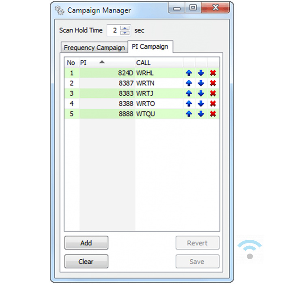
Task: Delete the WRHL entry with red X
Action: [213, 73]
